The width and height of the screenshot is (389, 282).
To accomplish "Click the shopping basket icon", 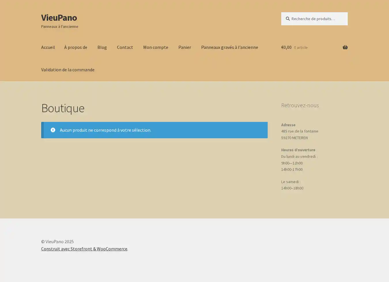I will tap(345, 47).
